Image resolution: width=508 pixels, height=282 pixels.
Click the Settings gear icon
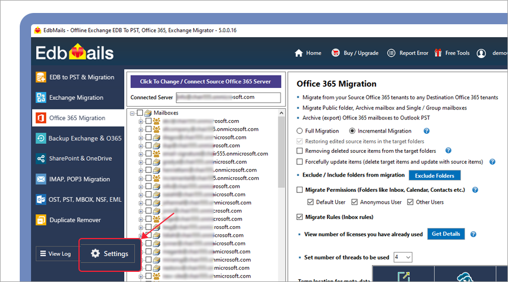coord(95,253)
